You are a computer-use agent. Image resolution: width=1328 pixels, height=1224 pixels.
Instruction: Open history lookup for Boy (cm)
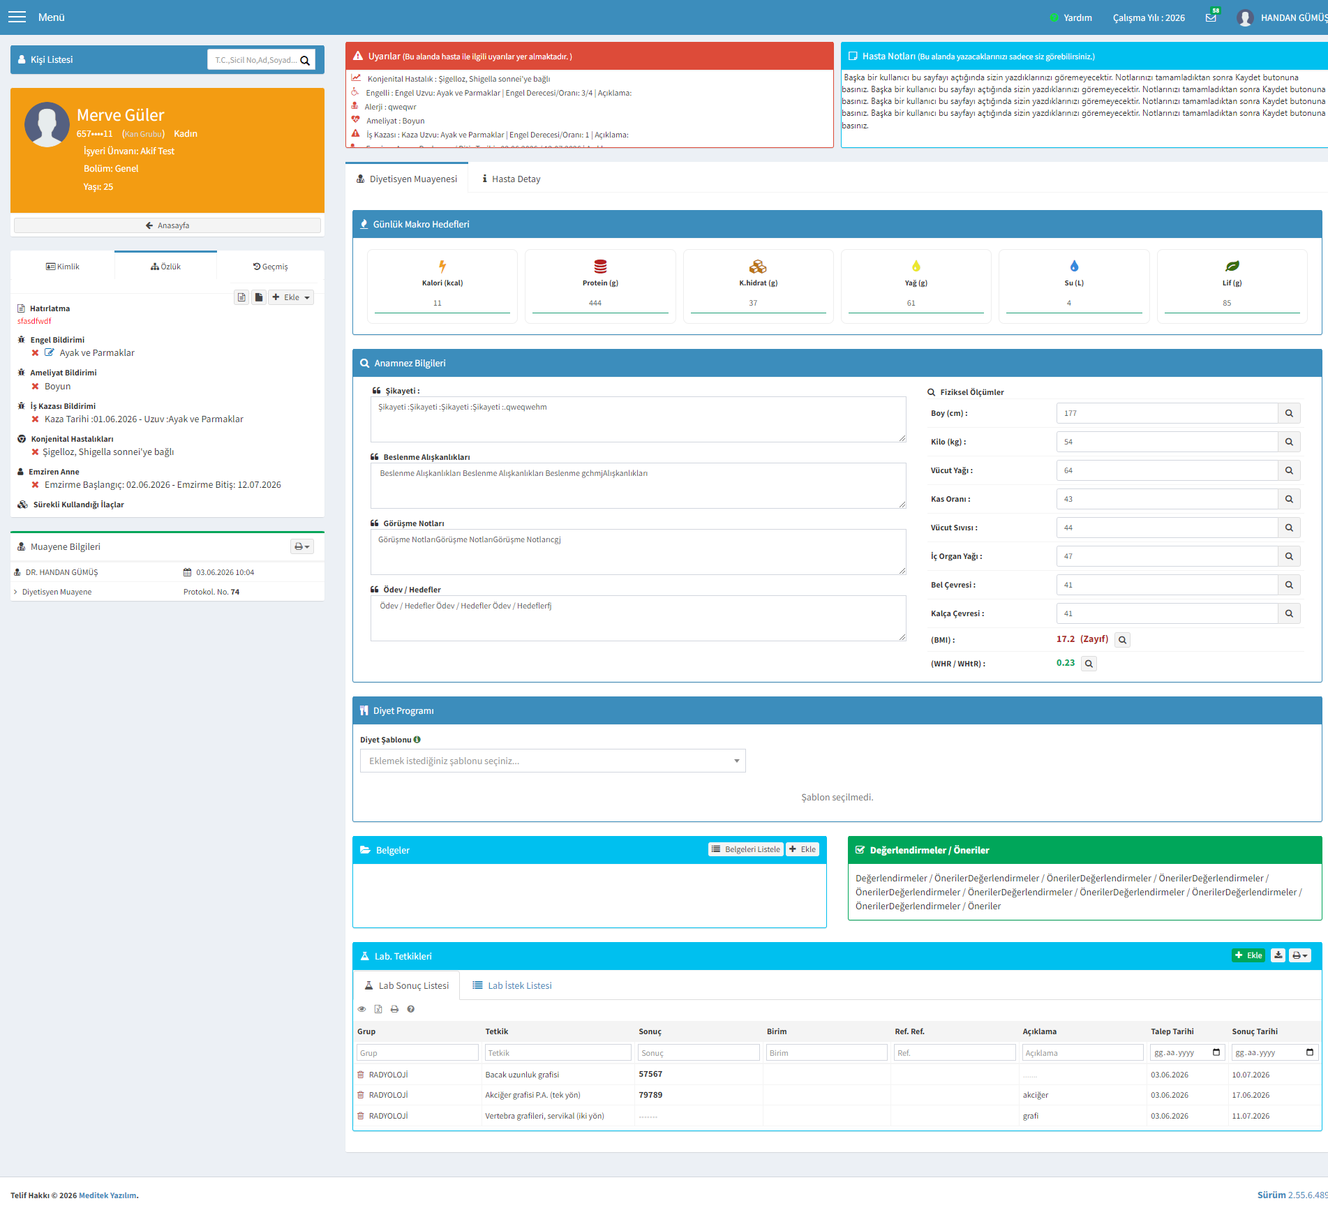[1289, 413]
